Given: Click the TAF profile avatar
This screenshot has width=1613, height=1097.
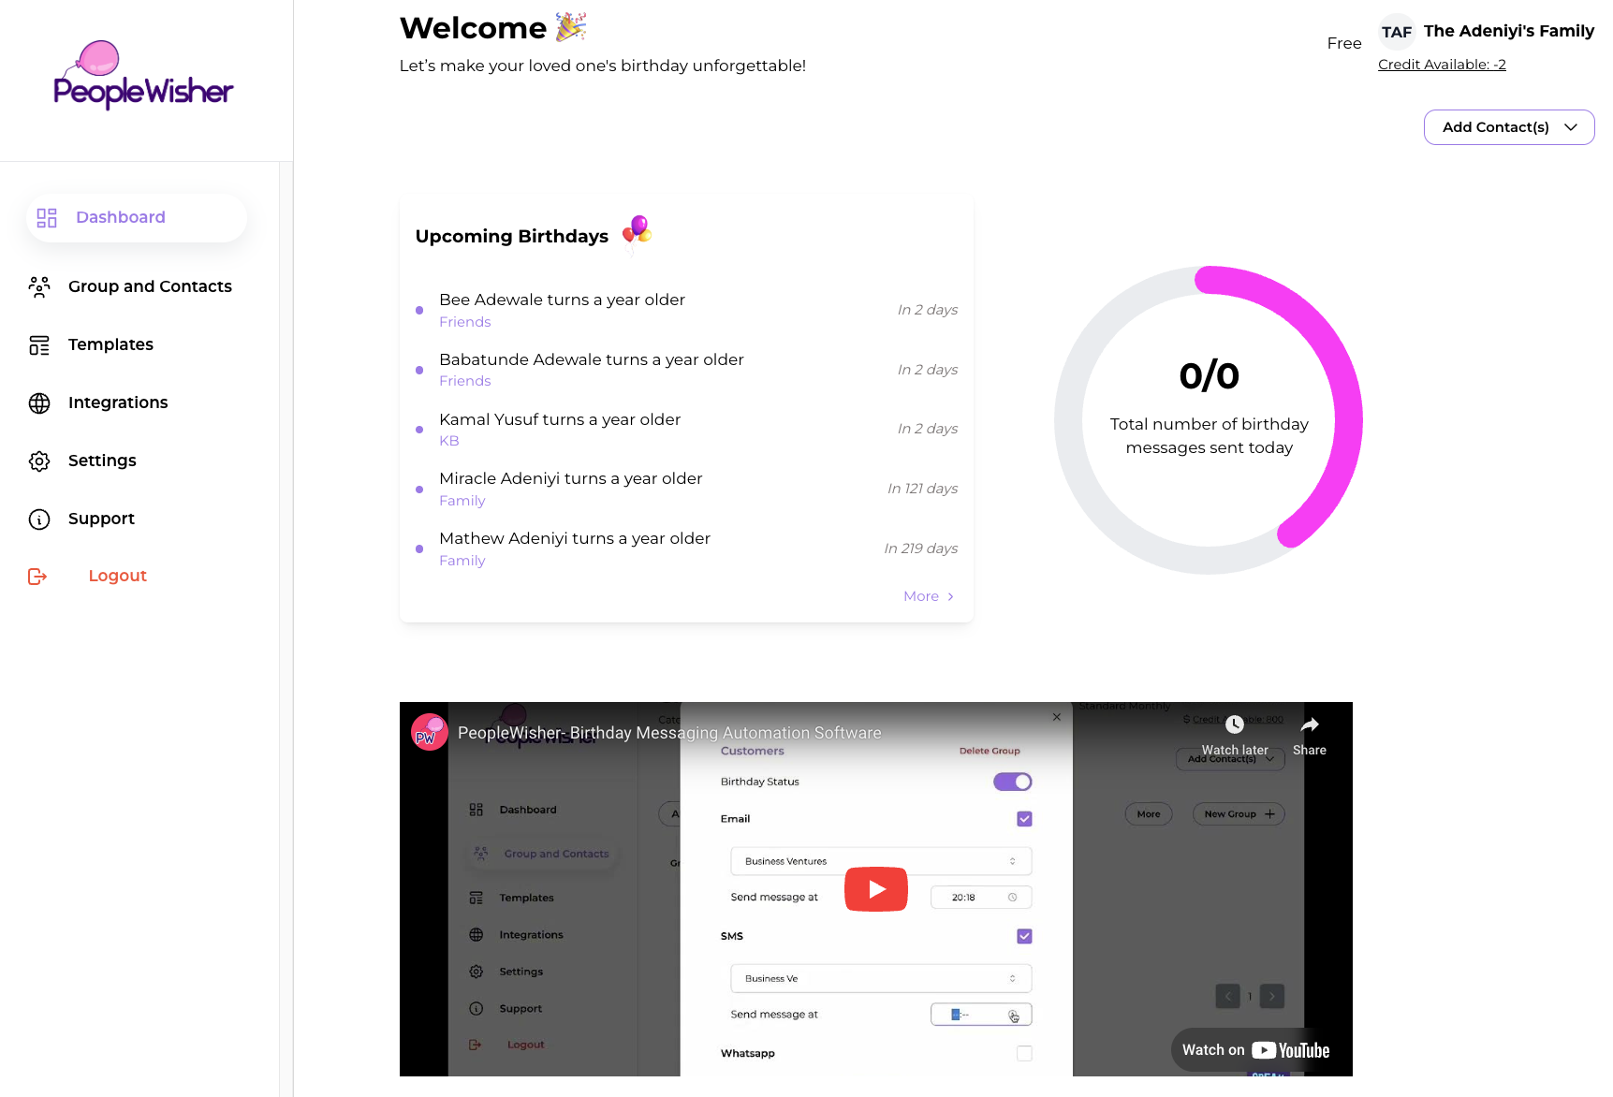Looking at the screenshot, I should [x=1397, y=32].
